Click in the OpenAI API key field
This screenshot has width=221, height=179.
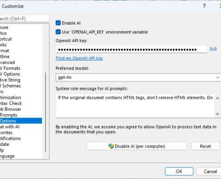(x=131, y=49)
